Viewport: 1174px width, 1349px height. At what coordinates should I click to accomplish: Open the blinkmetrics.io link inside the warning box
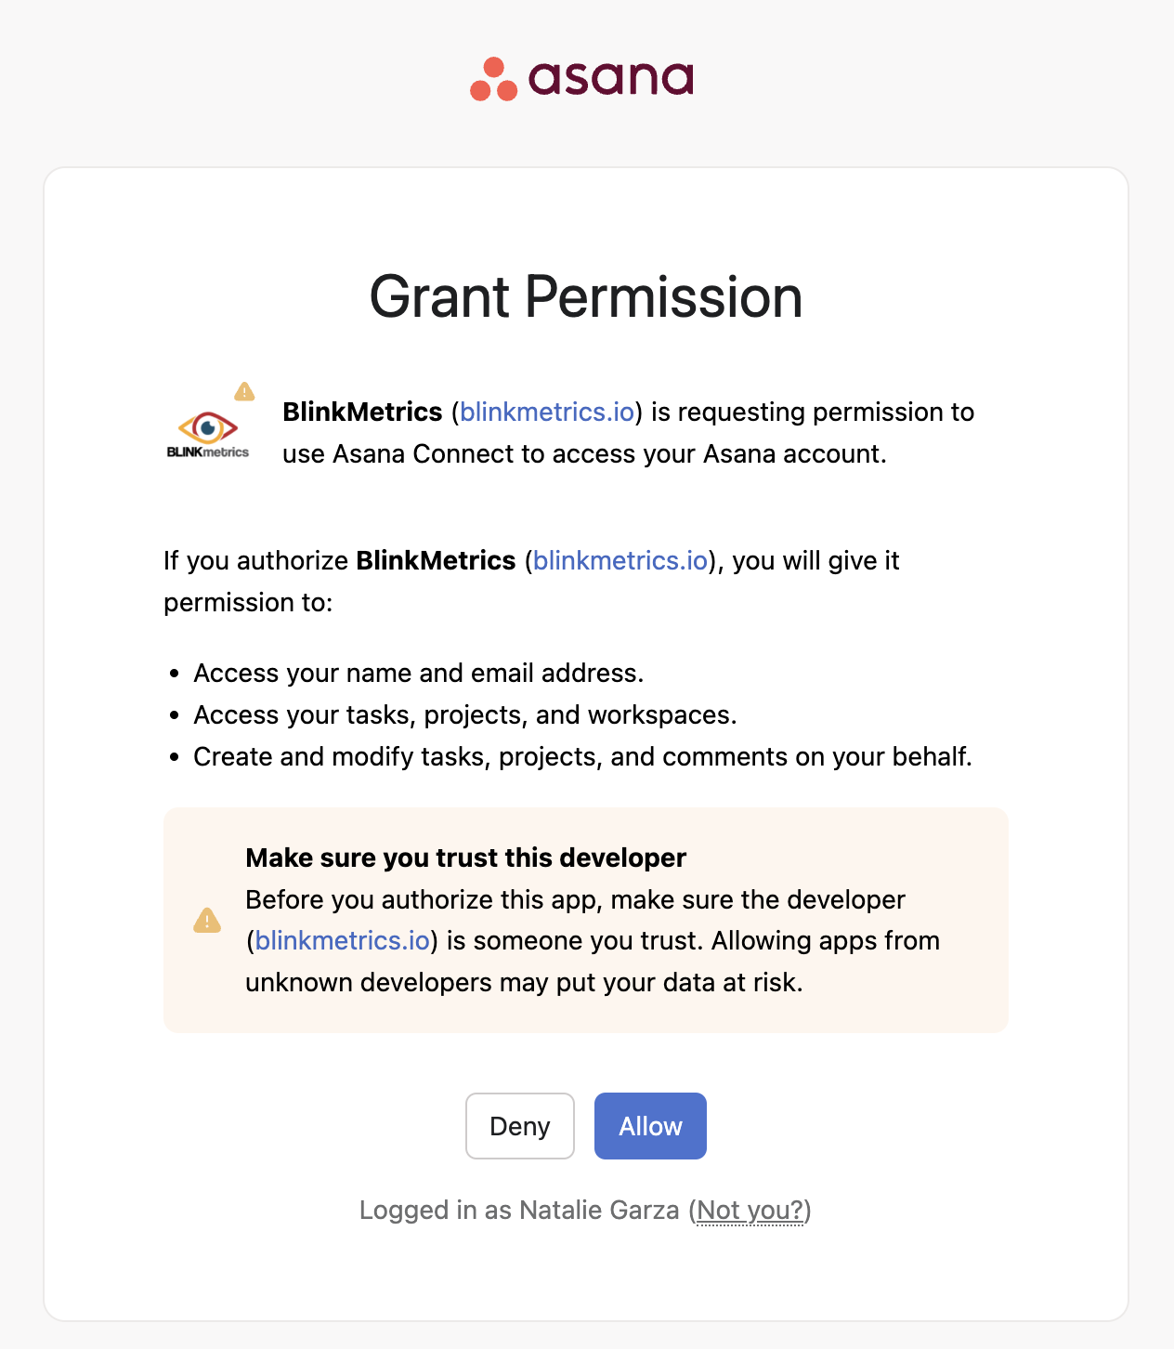[x=340, y=940]
